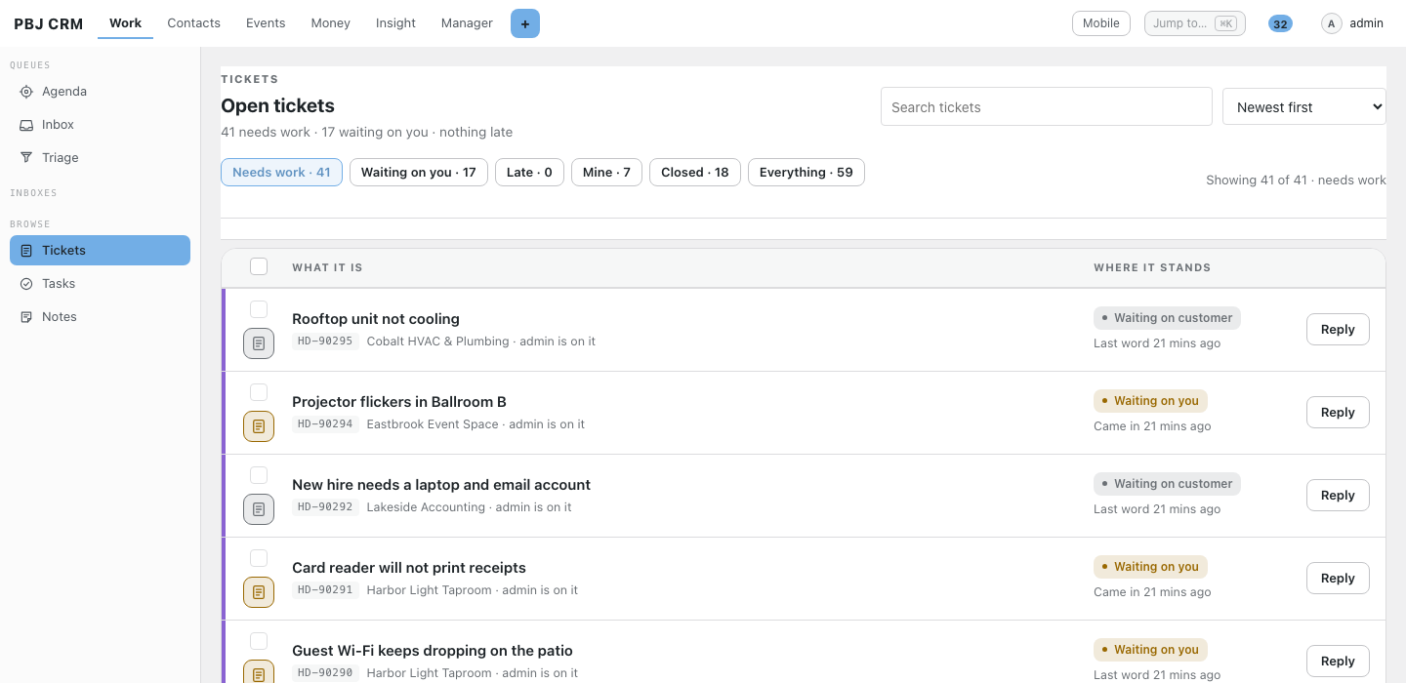Check the Card reader receipts ticket

259,558
